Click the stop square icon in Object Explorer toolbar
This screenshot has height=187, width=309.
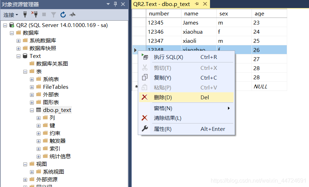pyautogui.click(x=44, y=14)
